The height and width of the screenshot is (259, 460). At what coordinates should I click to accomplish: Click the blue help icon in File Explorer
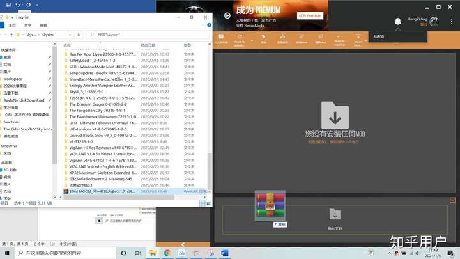tap(209, 25)
